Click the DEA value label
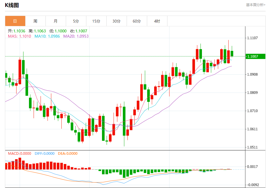The image size is (268, 188). click(x=68, y=153)
